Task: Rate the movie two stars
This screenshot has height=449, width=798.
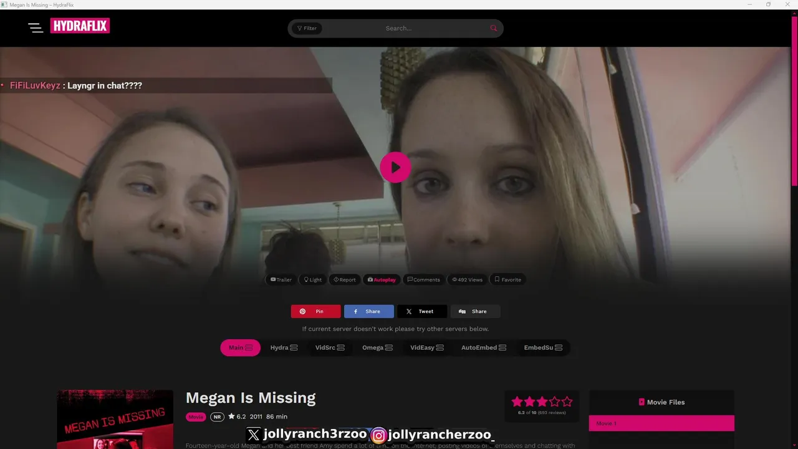Action: pyautogui.click(x=529, y=402)
